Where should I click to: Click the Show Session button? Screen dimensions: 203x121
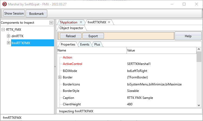tap(14, 13)
